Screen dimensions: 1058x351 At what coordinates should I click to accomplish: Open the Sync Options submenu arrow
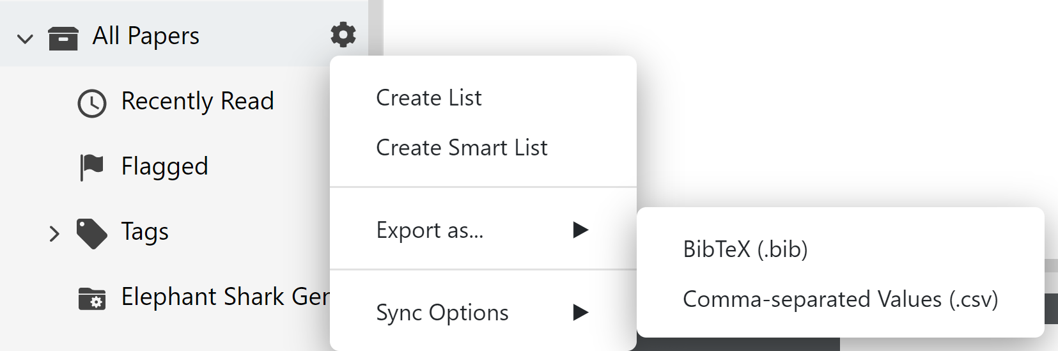click(580, 312)
